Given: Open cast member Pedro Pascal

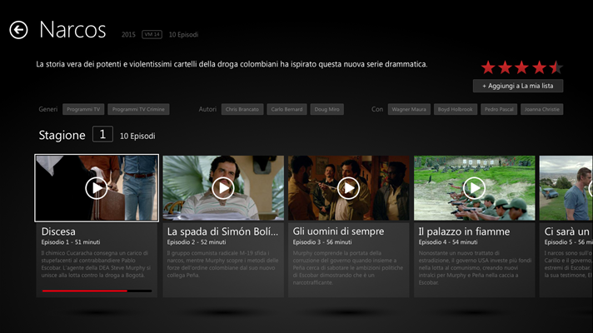Looking at the screenshot, I should pyautogui.click(x=499, y=109).
